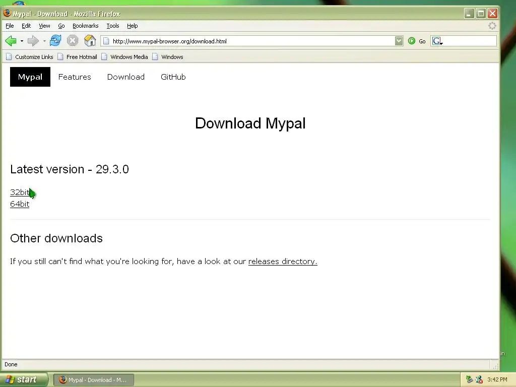516x387 pixels.
Task: Open the Free Hotmail bookmark
Action: (x=78, y=57)
